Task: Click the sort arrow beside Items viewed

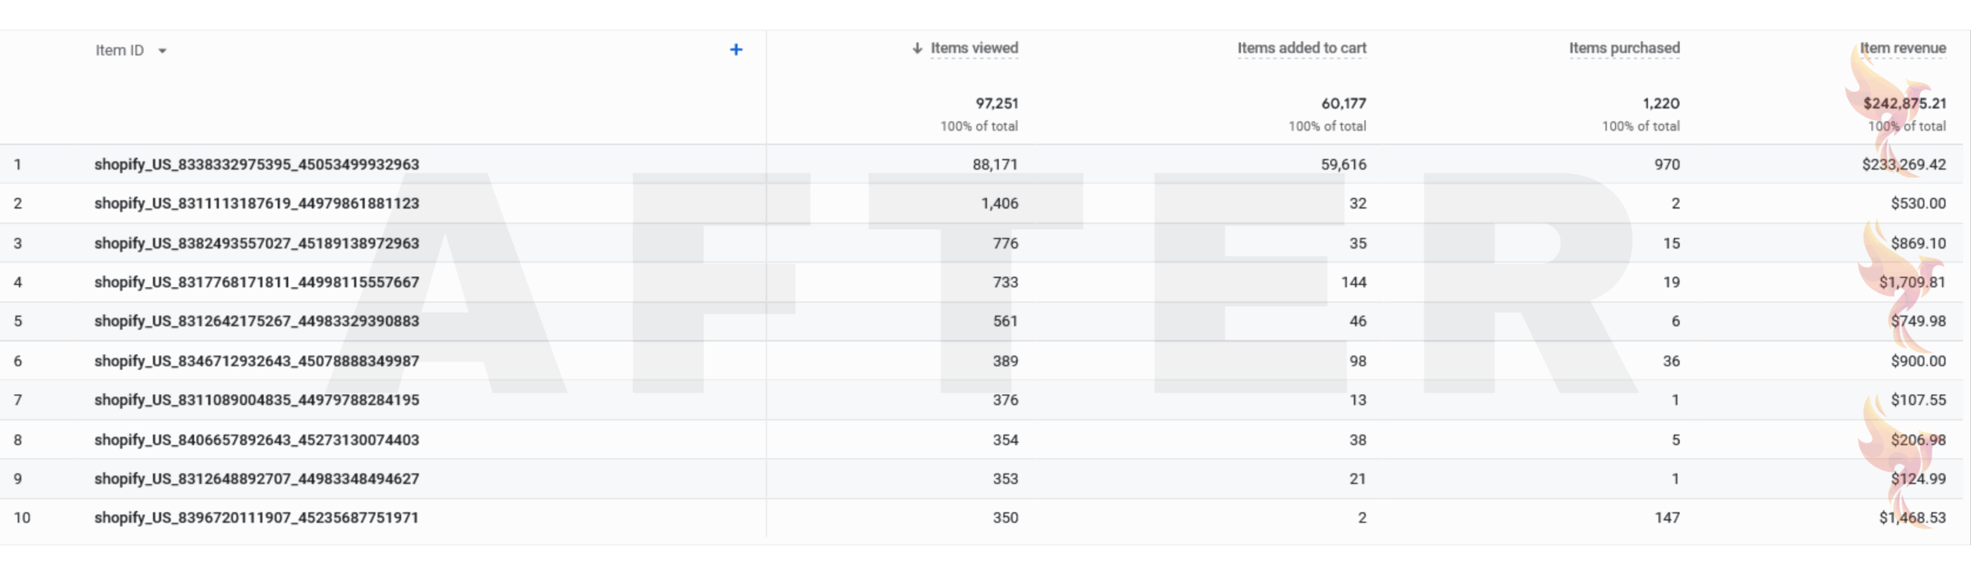Action: pos(917,48)
